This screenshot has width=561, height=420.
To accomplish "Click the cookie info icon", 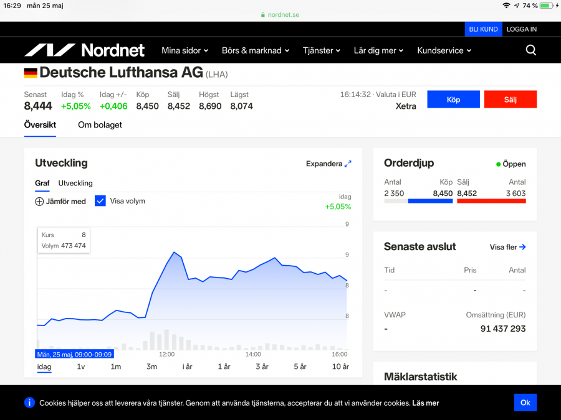I will pyautogui.click(x=29, y=403).
